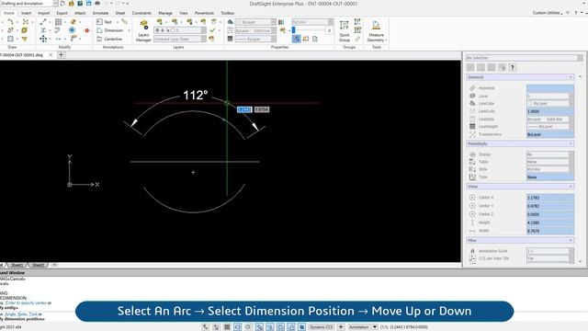Select the line tool in Modify panel
588x331 pixels.
click(43, 22)
